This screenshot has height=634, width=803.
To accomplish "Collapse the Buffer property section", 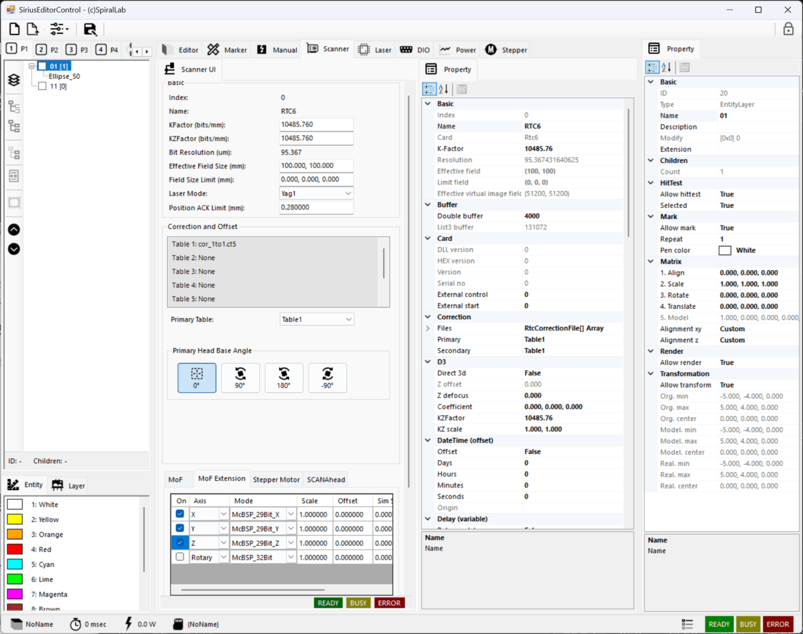I will 428,205.
